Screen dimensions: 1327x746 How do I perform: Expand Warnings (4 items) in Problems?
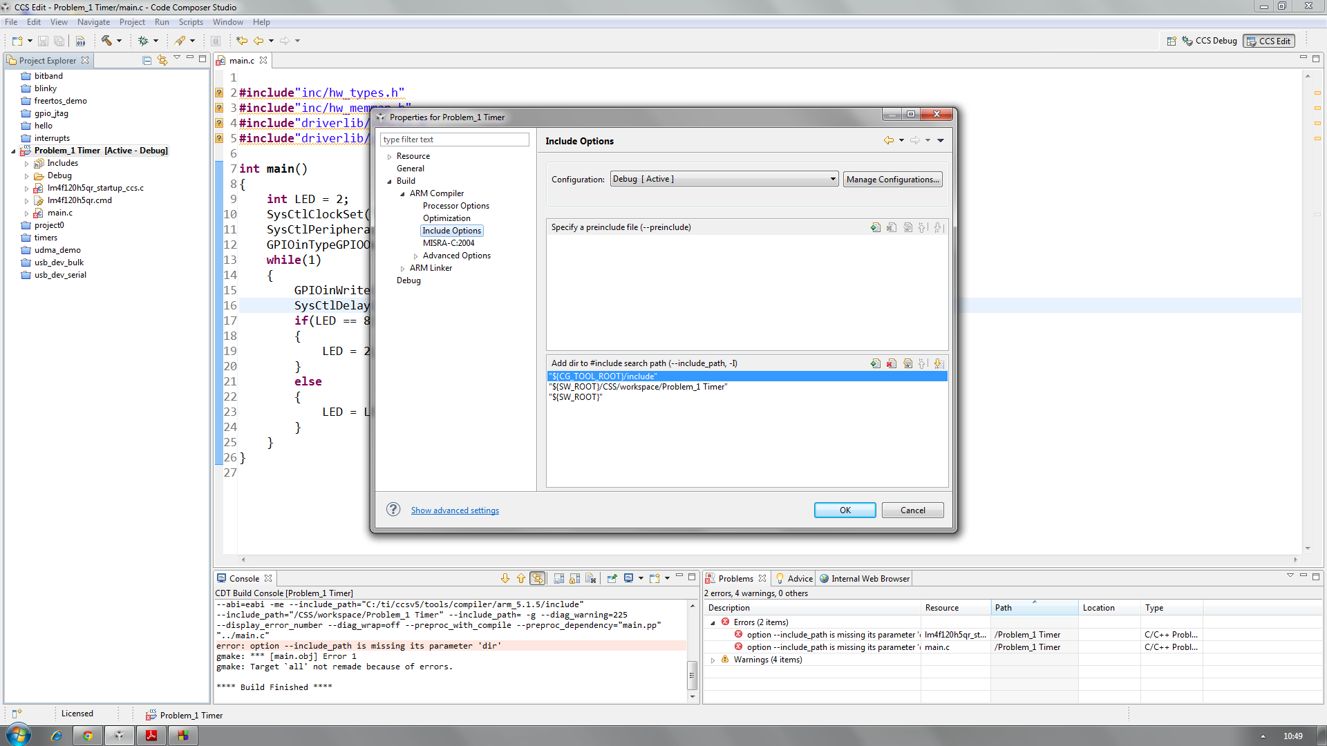(x=713, y=660)
